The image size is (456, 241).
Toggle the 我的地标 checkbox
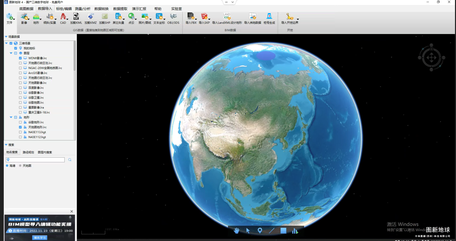[x=16, y=48]
